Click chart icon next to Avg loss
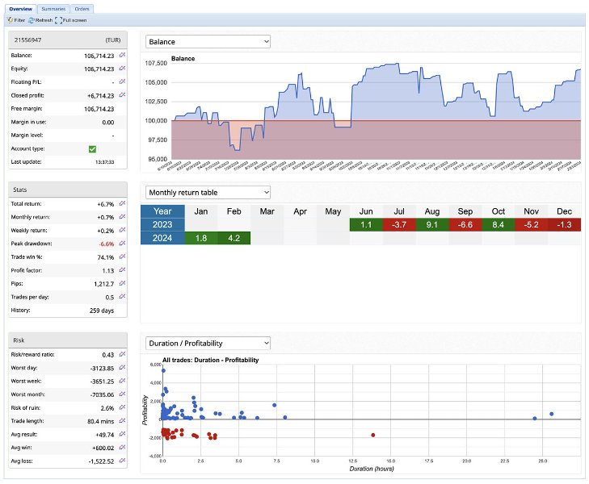 (122, 461)
